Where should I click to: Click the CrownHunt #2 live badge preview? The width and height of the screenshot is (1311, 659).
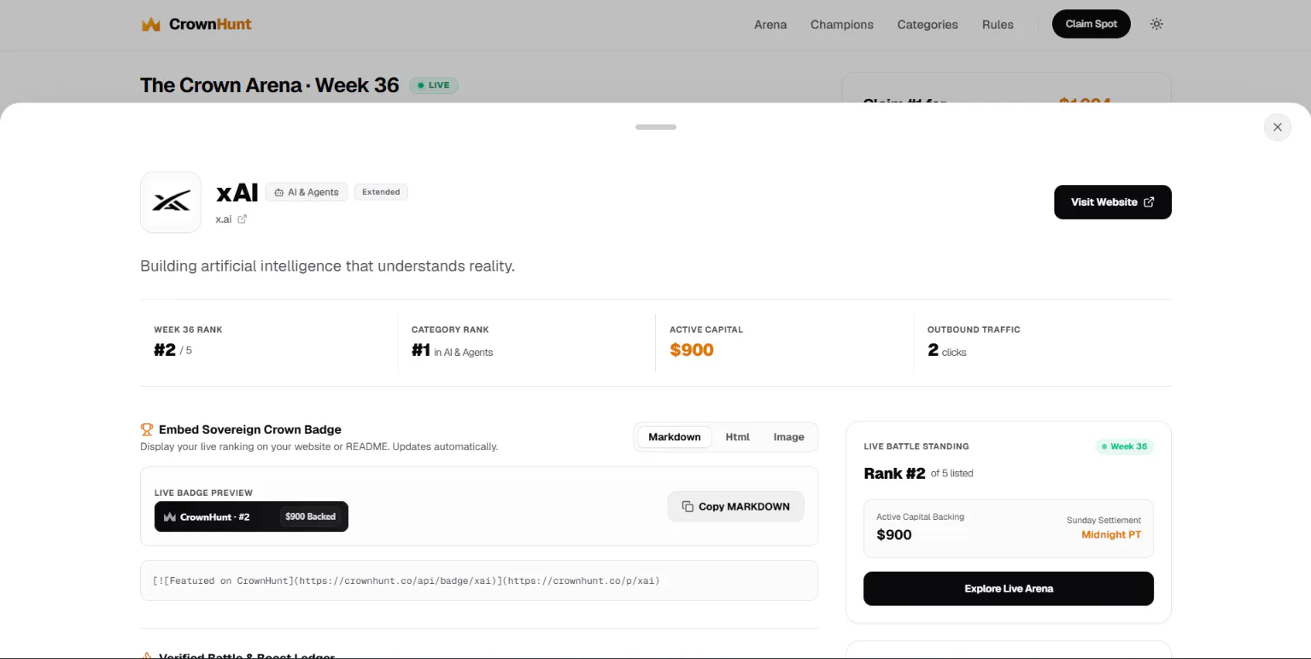251,516
